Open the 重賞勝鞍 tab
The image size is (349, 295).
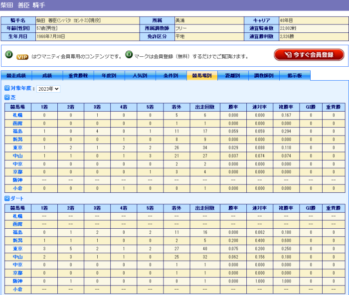[x=78, y=76]
